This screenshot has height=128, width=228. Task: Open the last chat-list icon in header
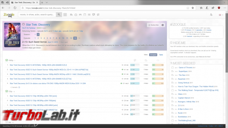(x=98, y=14)
